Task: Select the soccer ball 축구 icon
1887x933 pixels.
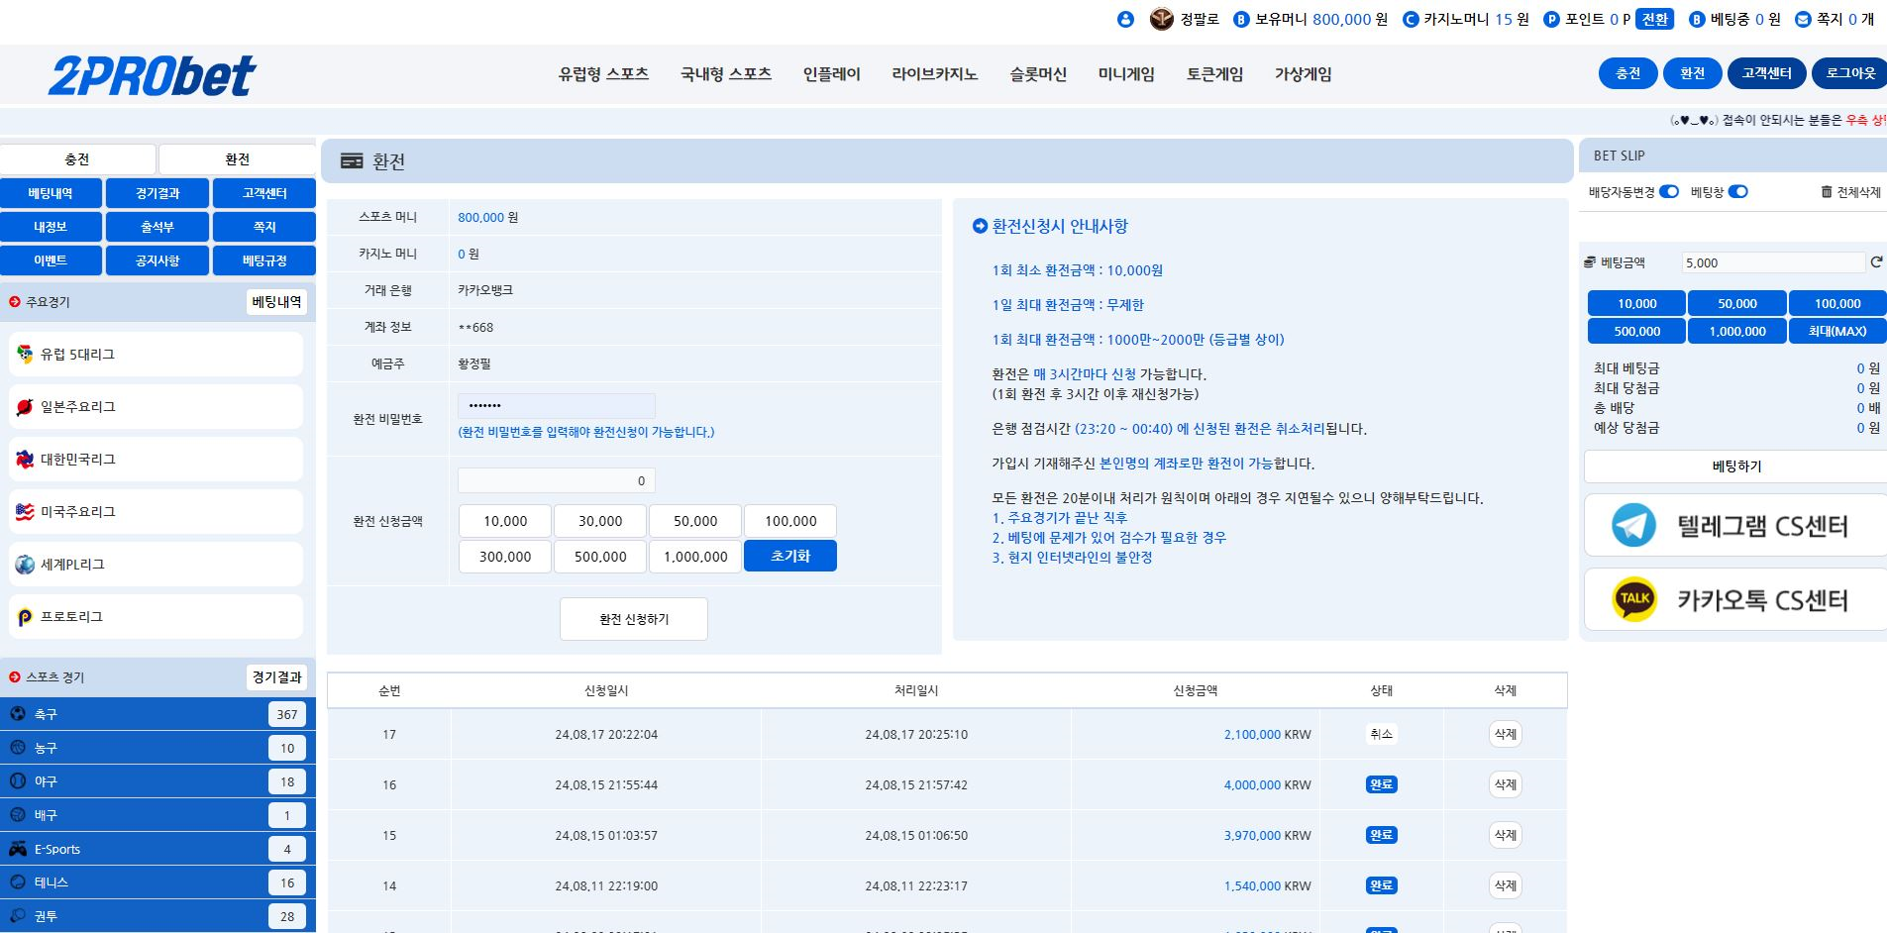Action: coord(18,714)
